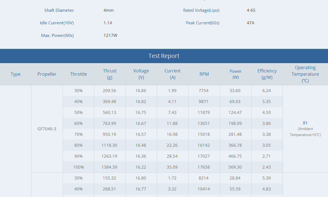Click the Type column header
This screenshot has height=197, width=328.
(x=16, y=74)
